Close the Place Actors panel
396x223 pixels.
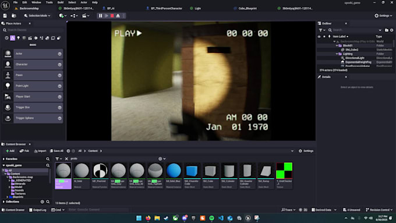(x=30, y=23)
